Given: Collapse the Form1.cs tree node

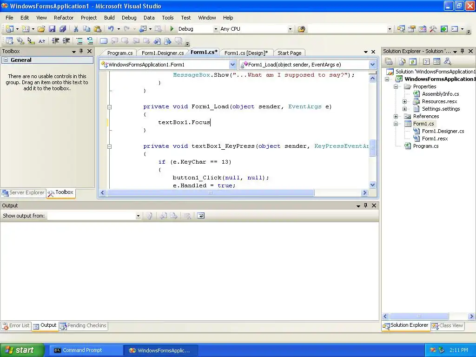Looking at the screenshot, I should tap(396, 124).
